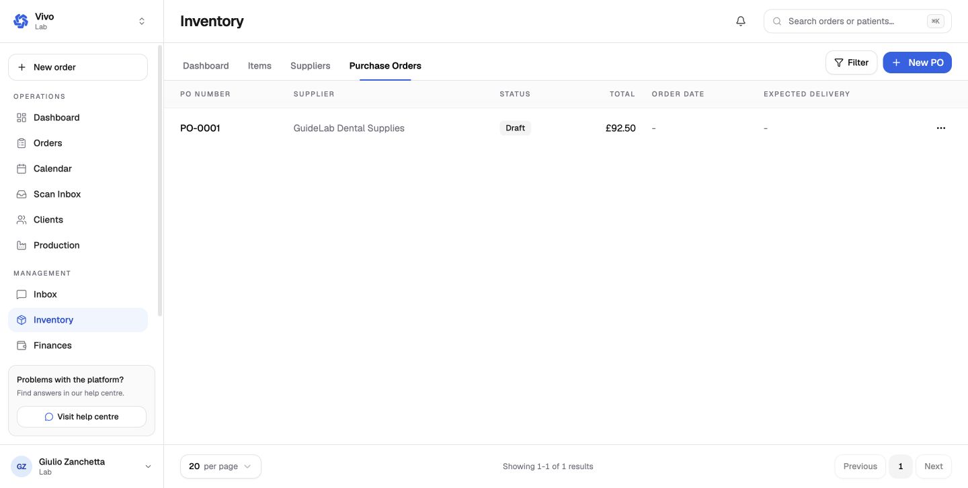Open row actions menu for PO-0001
The width and height of the screenshot is (968, 488).
(941, 128)
